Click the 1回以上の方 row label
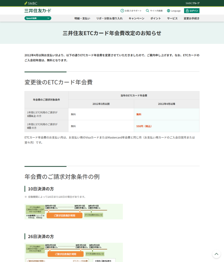The image size is (224, 262). click(x=46, y=114)
